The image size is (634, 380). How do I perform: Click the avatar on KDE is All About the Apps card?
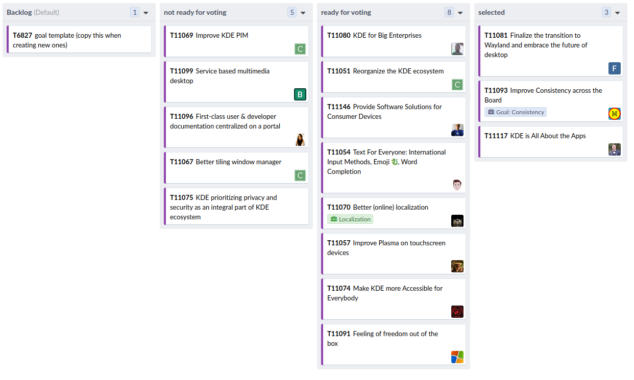(x=615, y=149)
